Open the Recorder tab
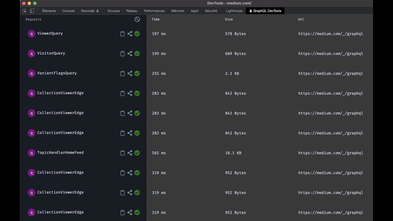Viewport: 393px width, 221px height. click(x=90, y=11)
